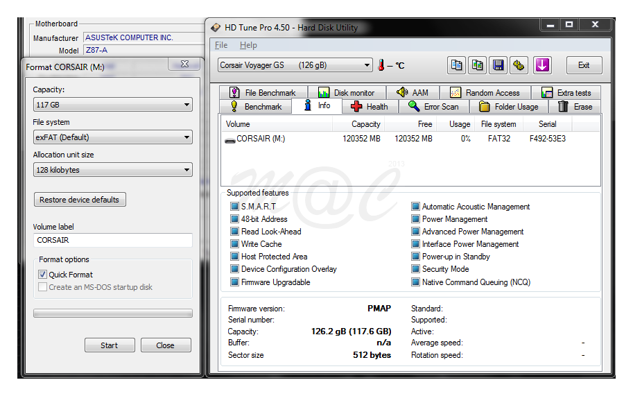Click the ASUSTeK COMPUTER INC. manufacturer field
This screenshot has width=633, height=396.
(x=144, y=37)
